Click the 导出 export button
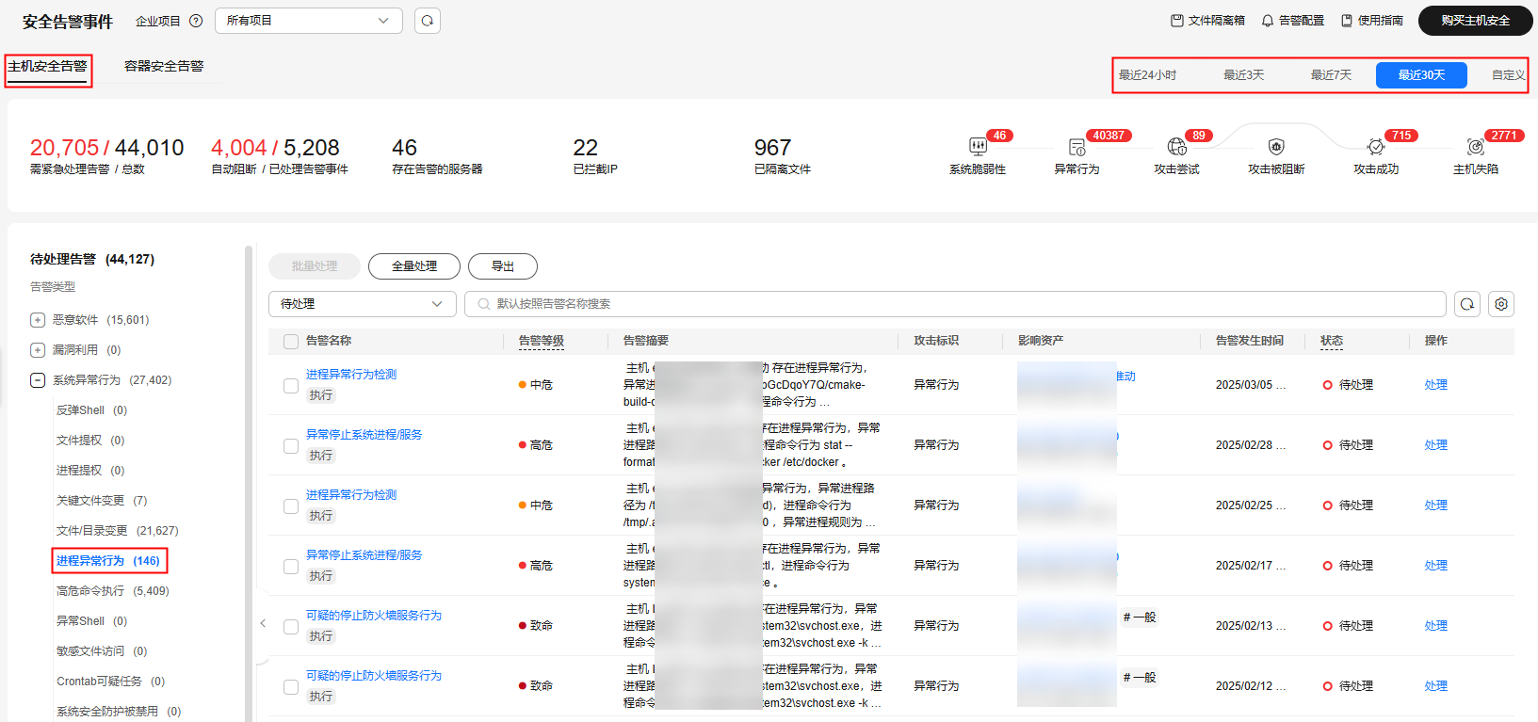 503,266
